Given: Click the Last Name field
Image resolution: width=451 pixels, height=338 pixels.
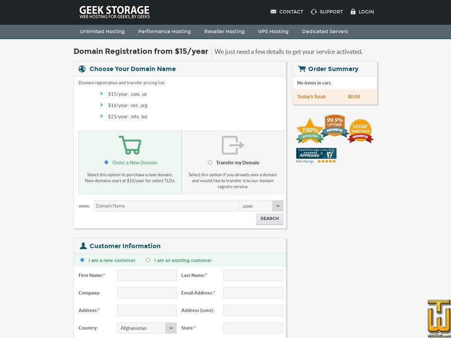Looking at the screenshot, I should (x=253, y=275).
